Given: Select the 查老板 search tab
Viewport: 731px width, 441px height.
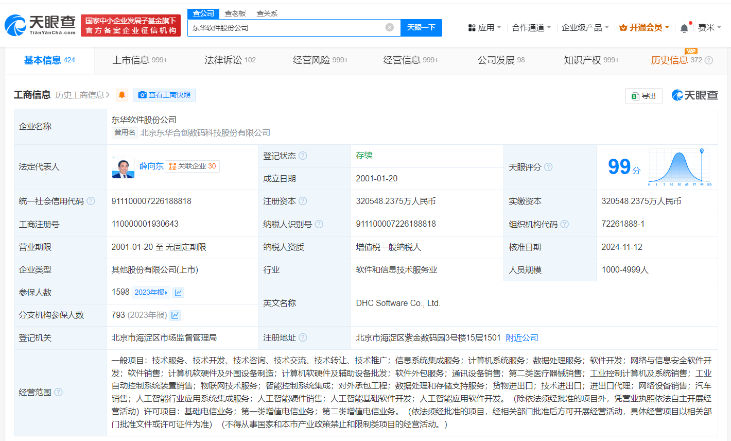Looking at the screenshot, I should [235, 13].
